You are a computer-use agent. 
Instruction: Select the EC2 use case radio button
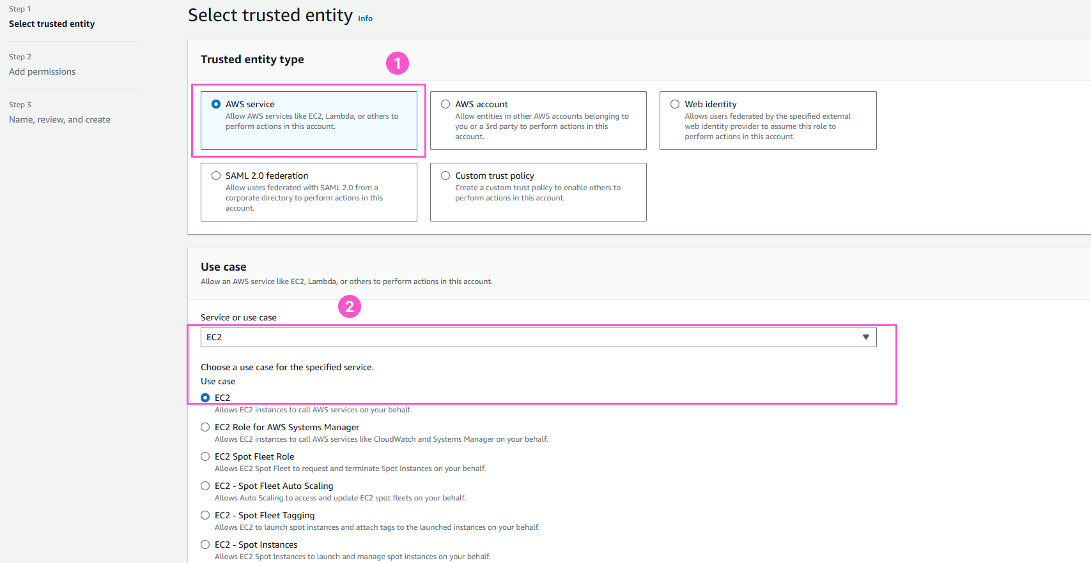point(205,398)
